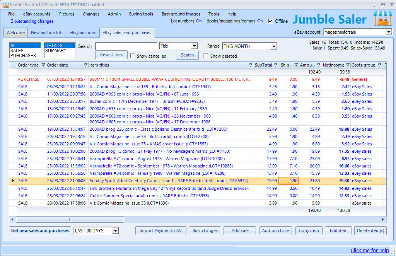
Task: Open filter for Amount column
Action: 319,65
